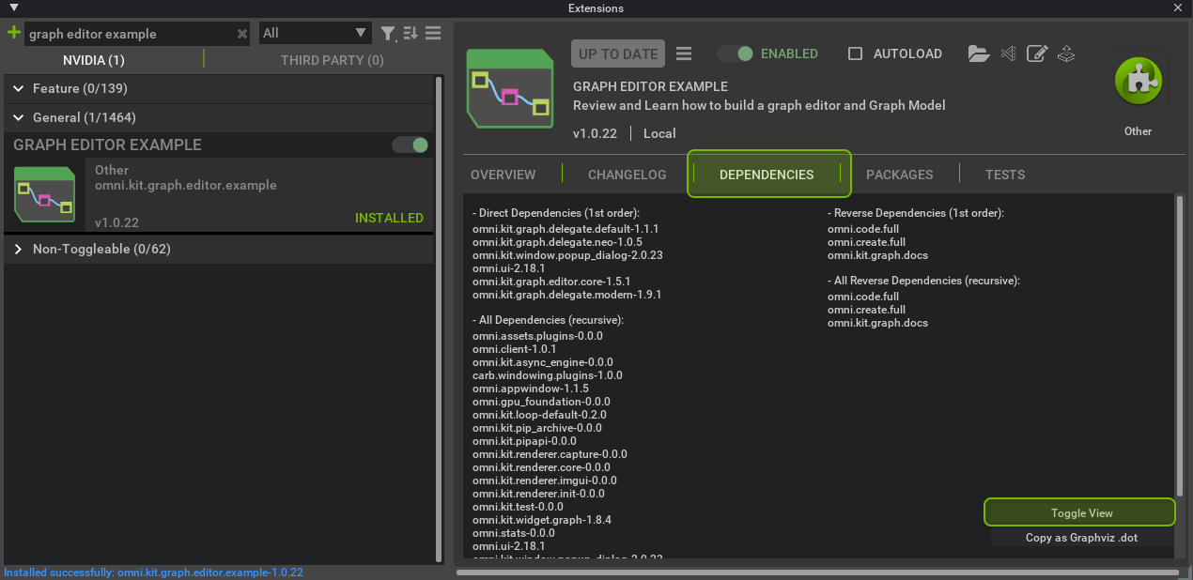Click the publish extension upload icon

[x=1066, y=53]
